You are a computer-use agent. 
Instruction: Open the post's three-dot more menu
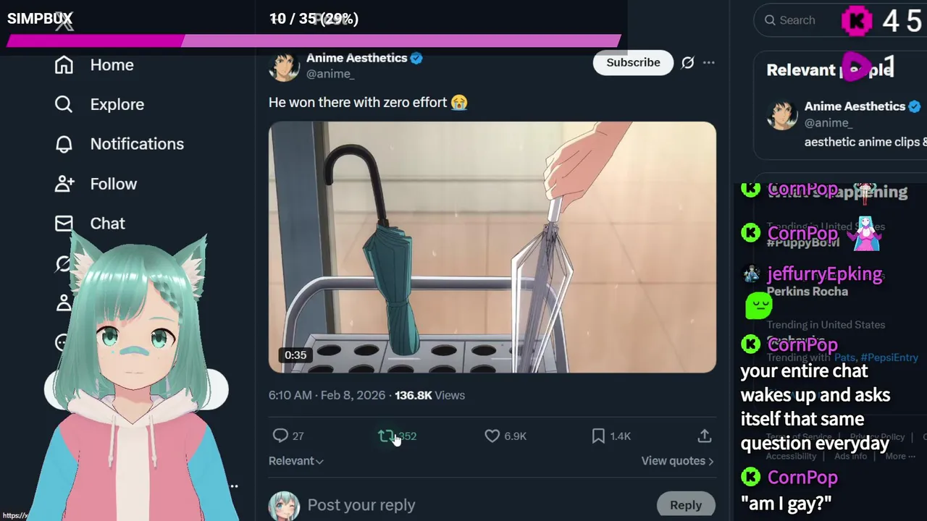[x=709, y=63]
